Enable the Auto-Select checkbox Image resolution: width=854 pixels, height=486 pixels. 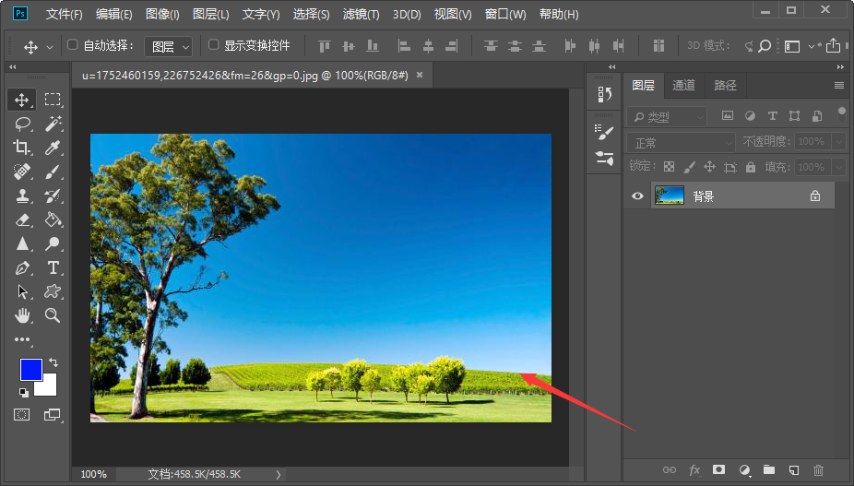[x=73, y=45]
